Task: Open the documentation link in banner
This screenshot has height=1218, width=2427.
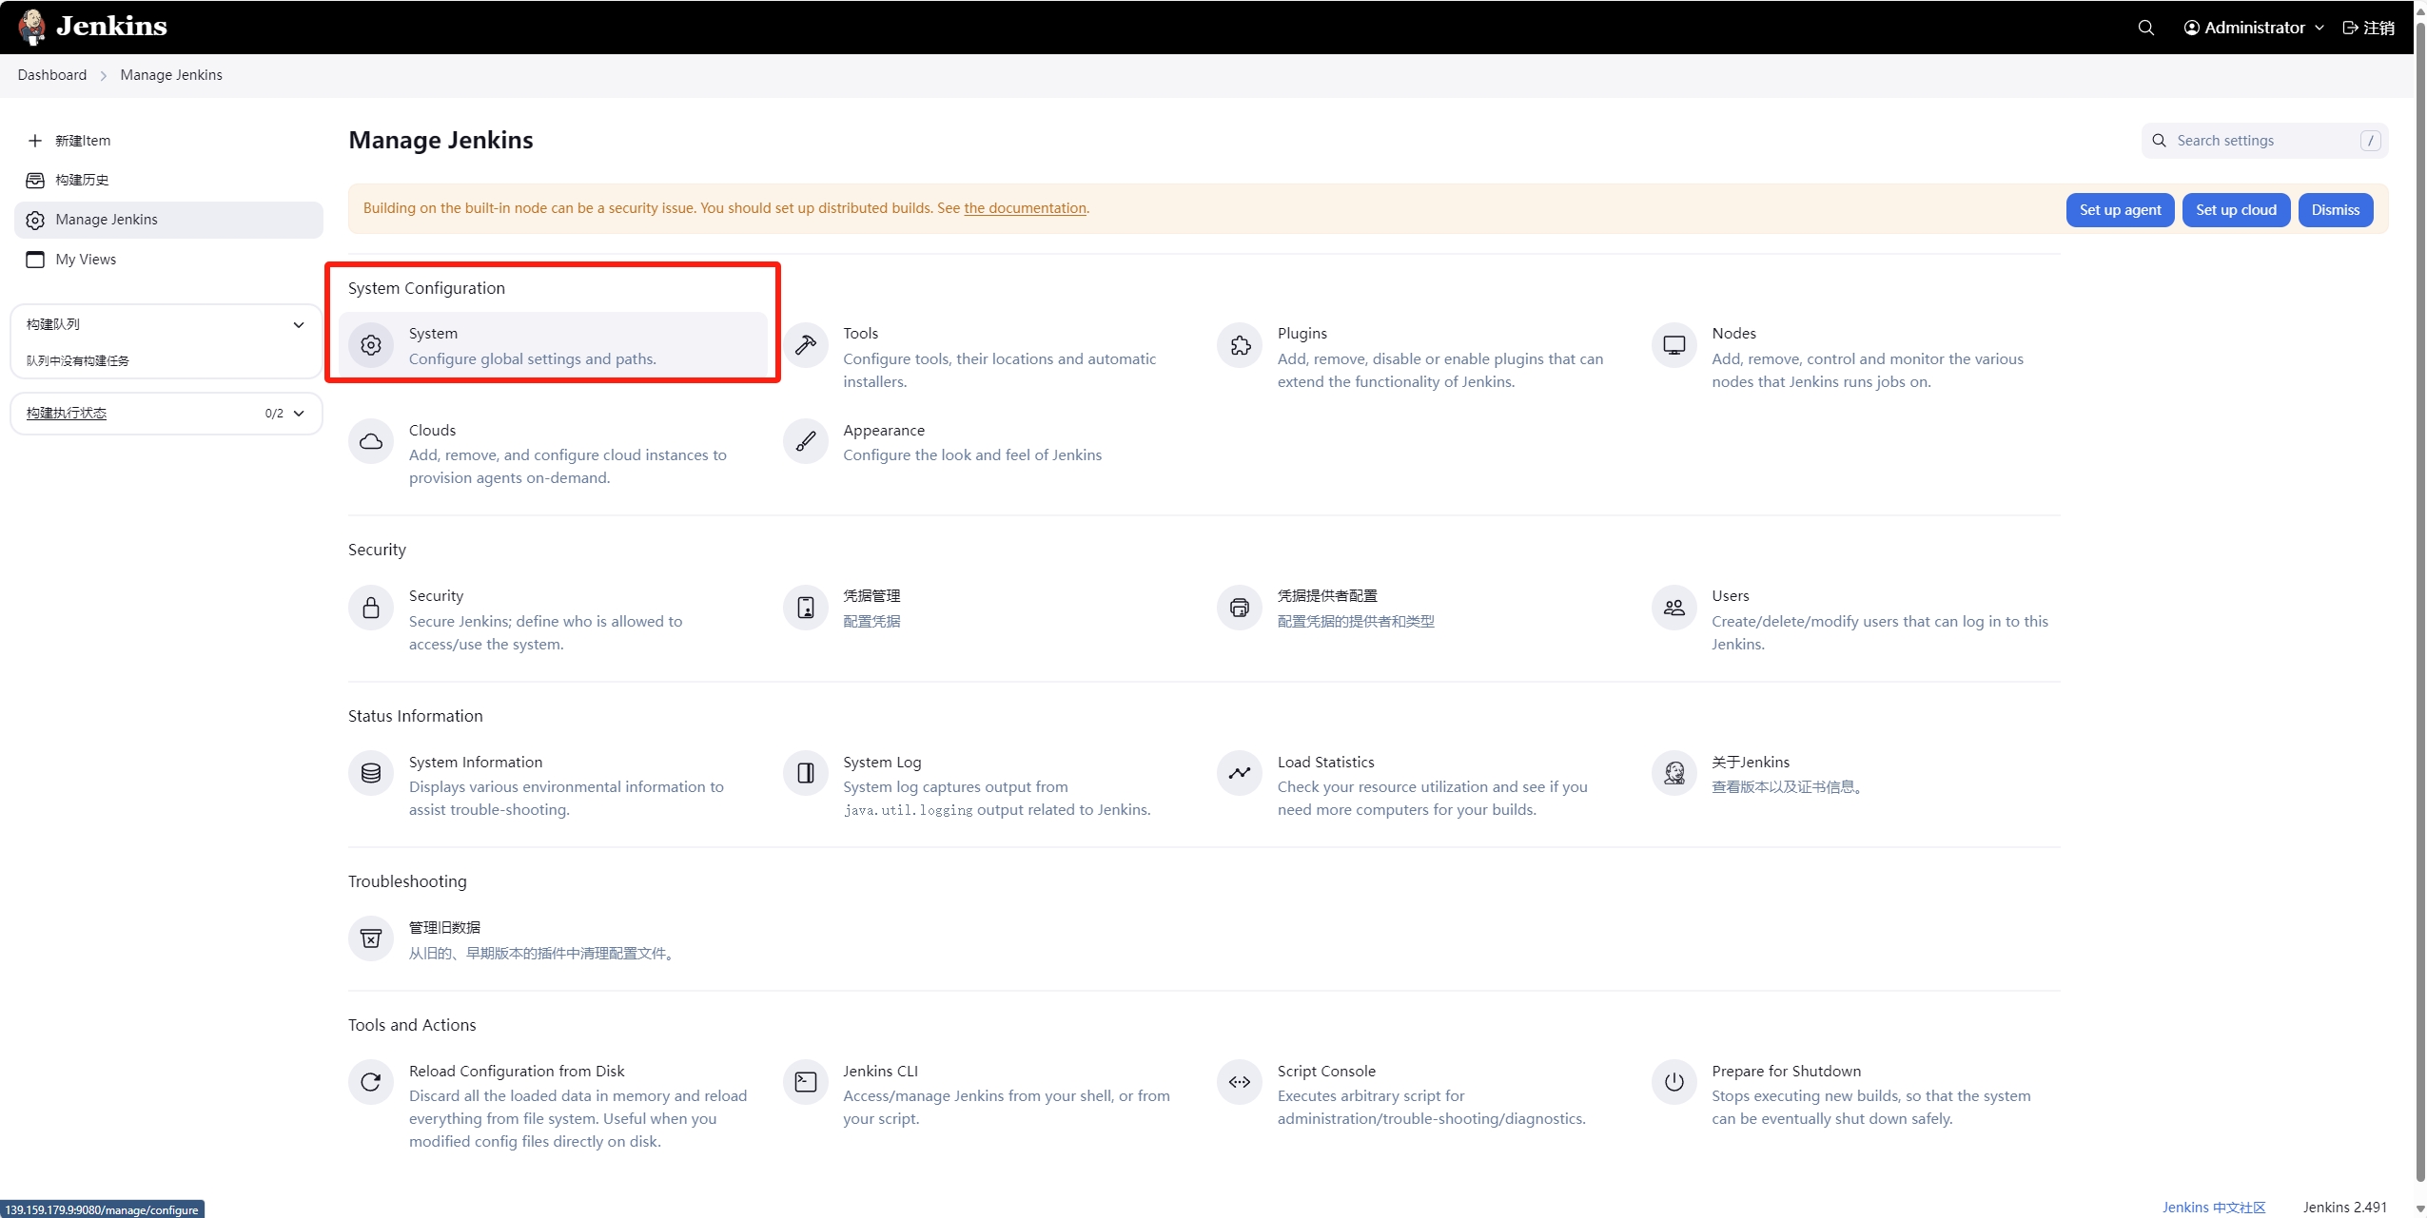Action: tap(1024, 208)
